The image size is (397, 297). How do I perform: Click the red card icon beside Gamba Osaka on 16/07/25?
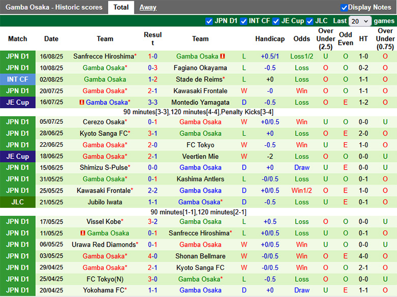click(81, 102)
